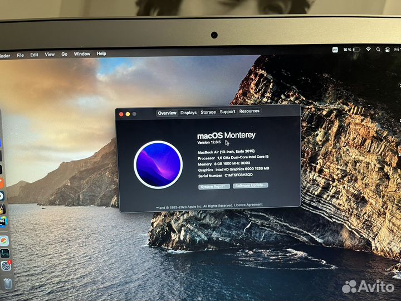Click Graphics Intel HD Graphics 6000 line

point(233,169)
